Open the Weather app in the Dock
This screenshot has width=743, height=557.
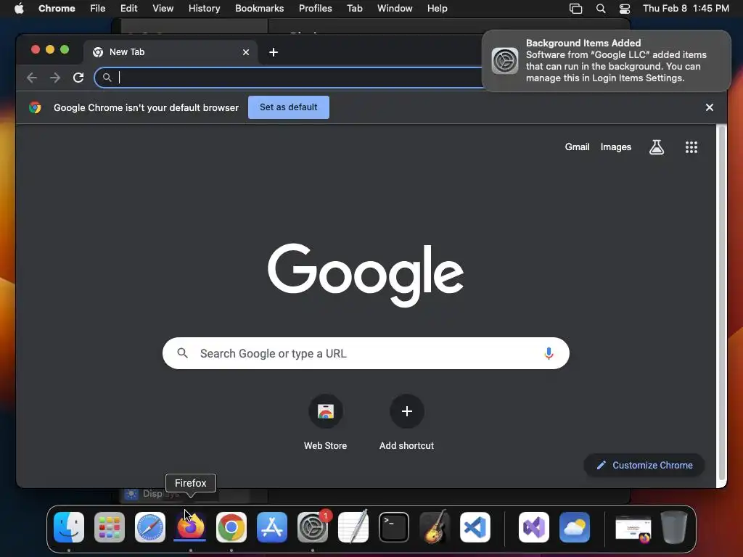click(x=575, y=527)
